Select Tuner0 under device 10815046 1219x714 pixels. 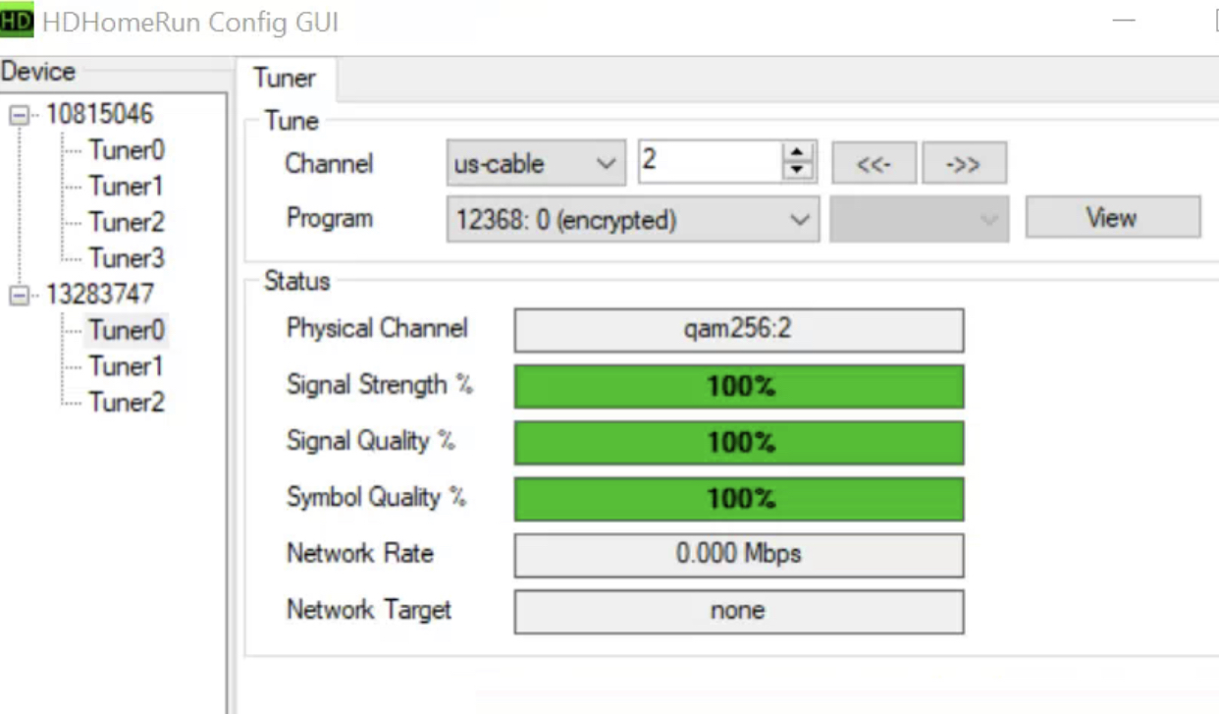tap(126, 150)
